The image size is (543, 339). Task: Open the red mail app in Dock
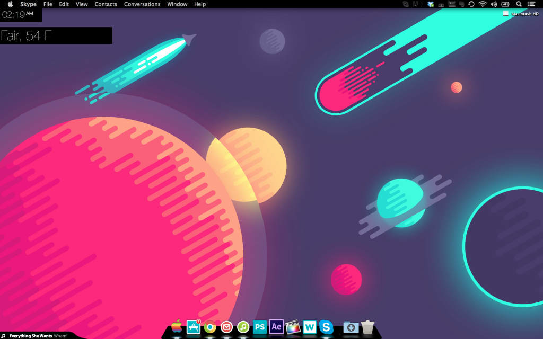(x=226, y=327)
